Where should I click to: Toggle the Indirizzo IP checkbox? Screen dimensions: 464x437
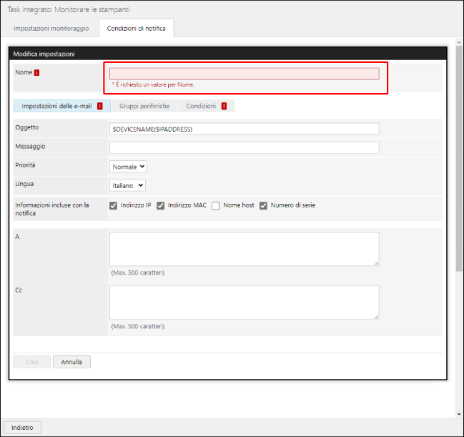pyautogui.click(x=114, y=206)
